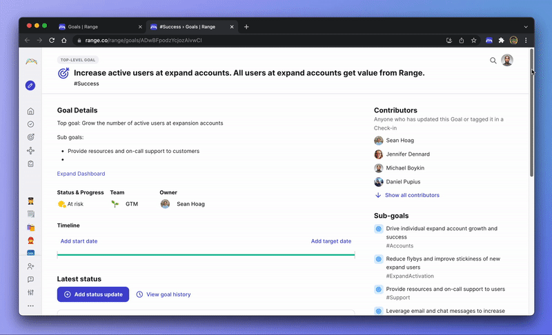Open the Teams network icon in sidebar

point(30,150)
